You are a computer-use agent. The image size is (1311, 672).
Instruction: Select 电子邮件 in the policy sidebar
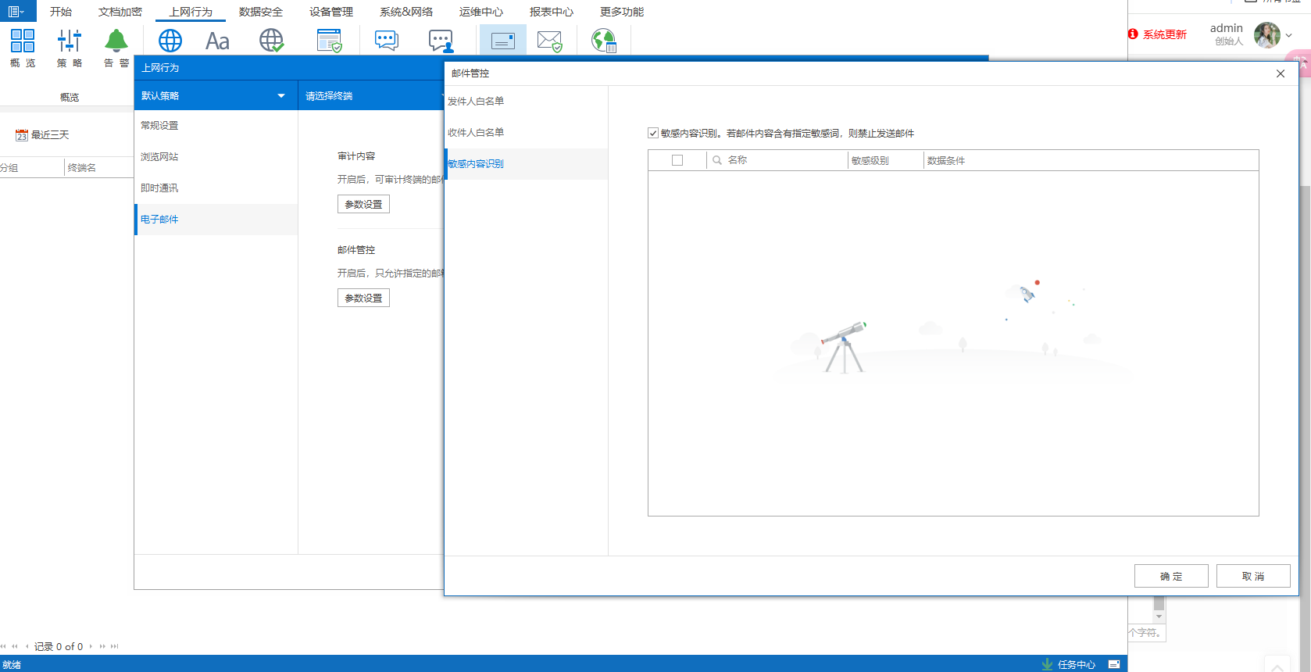coord(216,220)
